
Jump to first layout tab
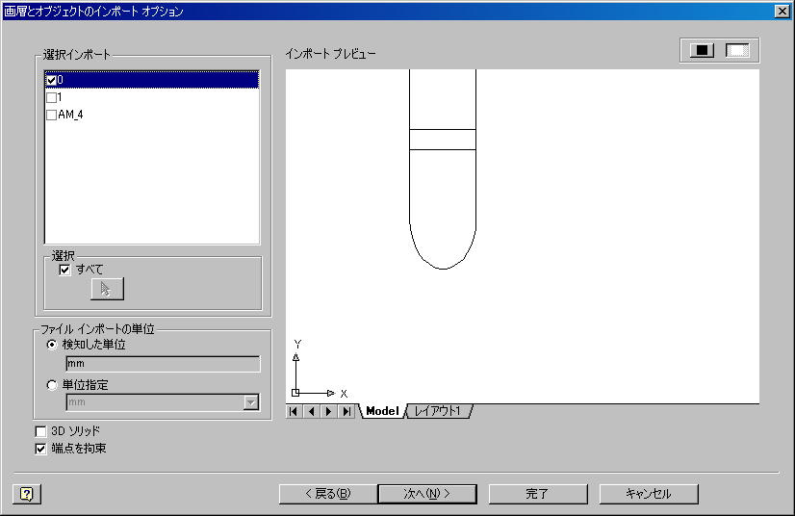coord(294,411)
